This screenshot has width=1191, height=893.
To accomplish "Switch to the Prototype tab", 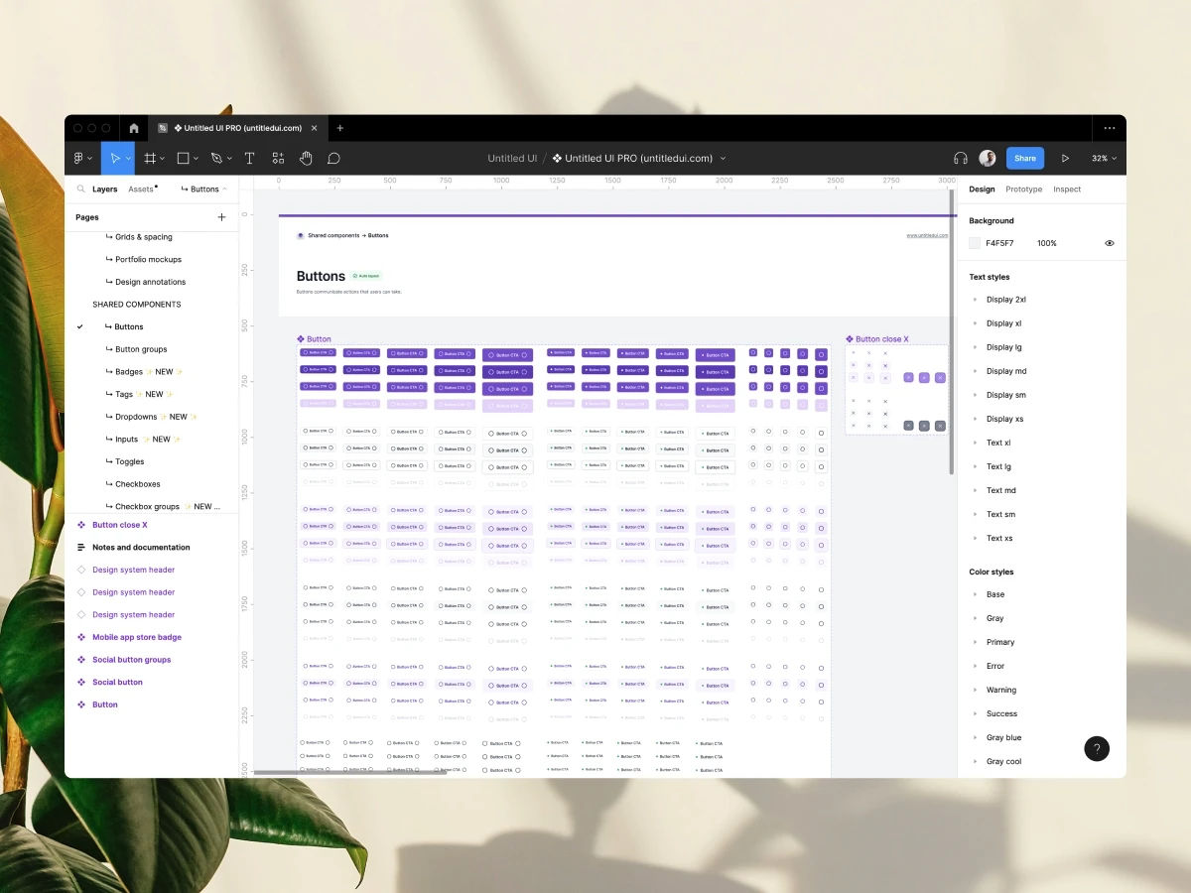I will pos(1023,189).
